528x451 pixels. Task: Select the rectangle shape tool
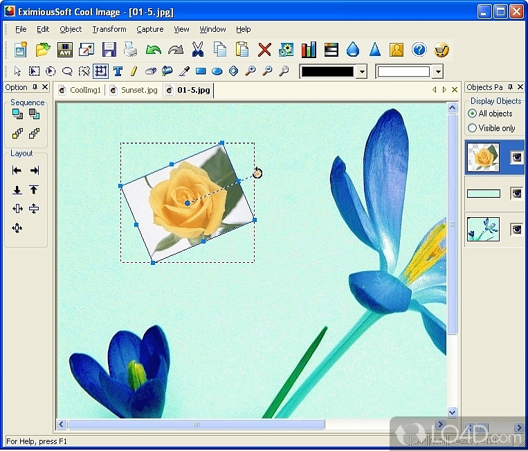[x=201, y=71]
